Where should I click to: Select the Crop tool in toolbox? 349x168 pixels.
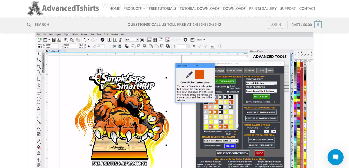[39, 66]
